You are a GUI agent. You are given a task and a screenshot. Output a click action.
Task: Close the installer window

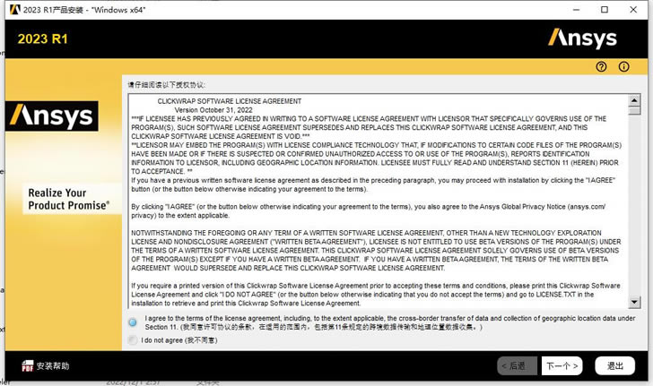[x=633, y=10]
